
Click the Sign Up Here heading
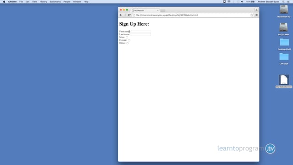click(134, 24)
